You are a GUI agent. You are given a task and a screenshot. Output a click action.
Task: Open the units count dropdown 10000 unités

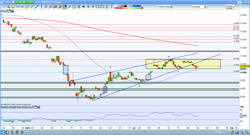coord(165,7)
